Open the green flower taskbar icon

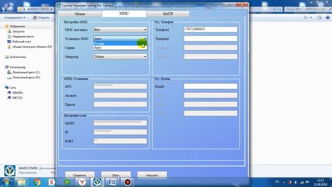[67, 182]
